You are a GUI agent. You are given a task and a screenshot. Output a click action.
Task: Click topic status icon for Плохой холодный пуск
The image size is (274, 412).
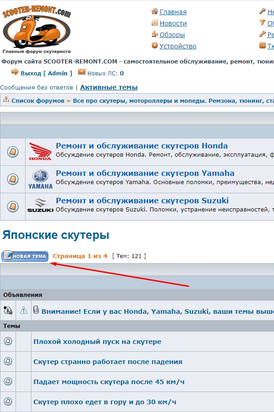tap(8, 342)
